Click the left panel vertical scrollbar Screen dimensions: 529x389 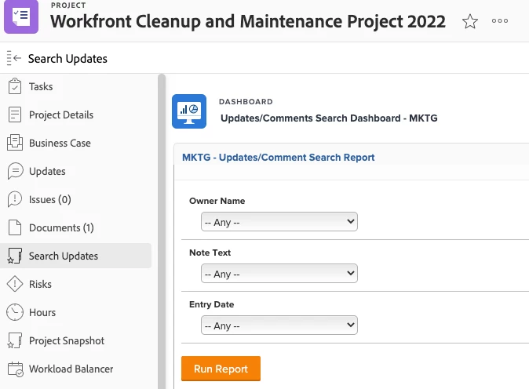click(162, 231)
